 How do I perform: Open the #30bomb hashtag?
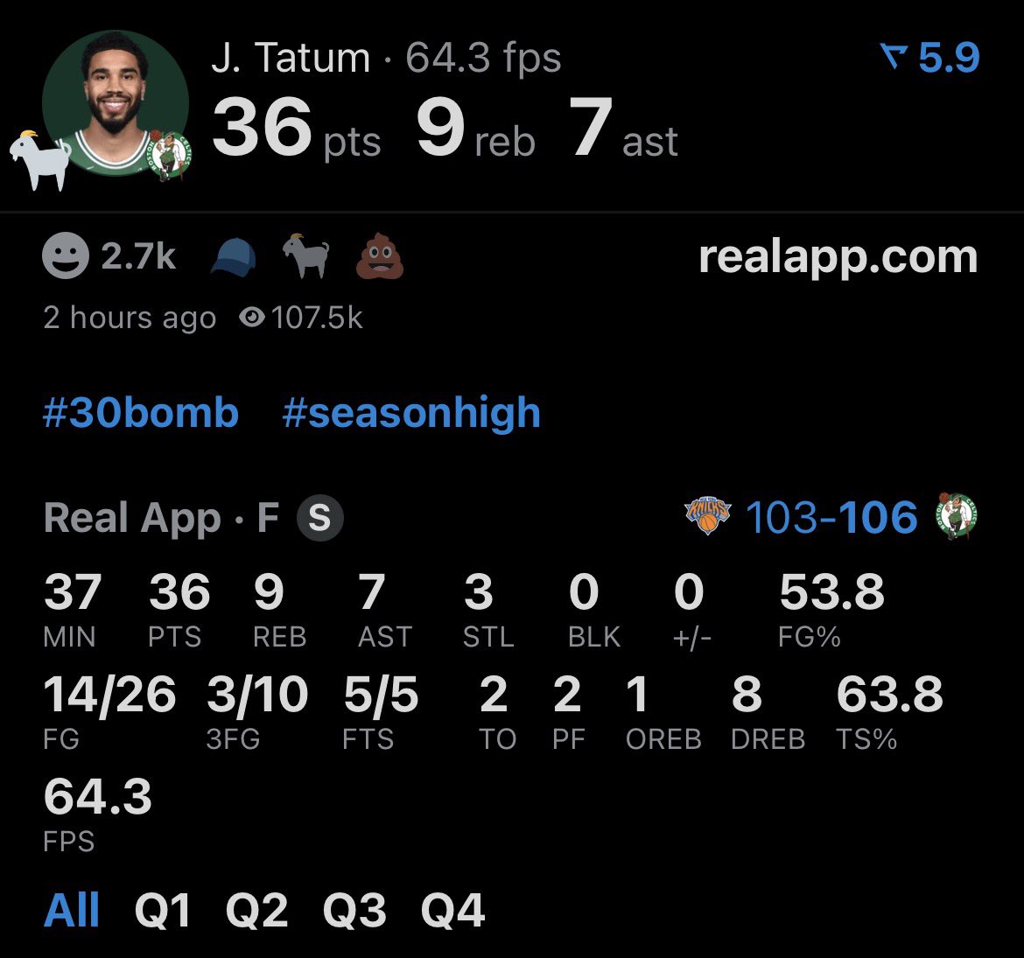coord(140,413)
